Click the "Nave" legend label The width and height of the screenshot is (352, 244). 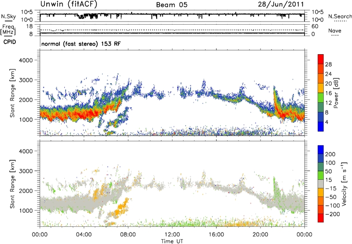335,30
